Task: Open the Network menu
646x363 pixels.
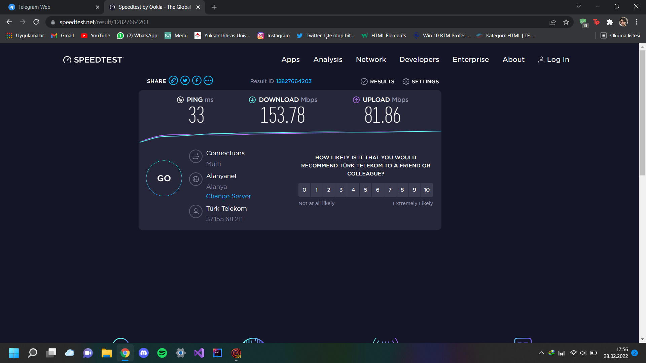Action: tap(371, 59)
